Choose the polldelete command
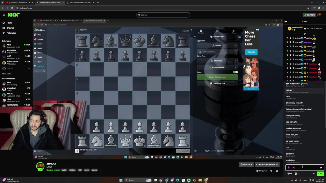Screen dimensions: 326x183 tap(305, 155)
